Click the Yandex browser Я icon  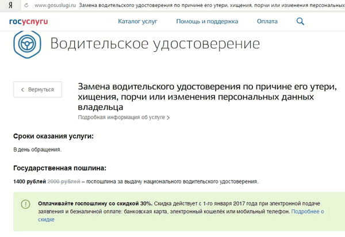point(10,5)
